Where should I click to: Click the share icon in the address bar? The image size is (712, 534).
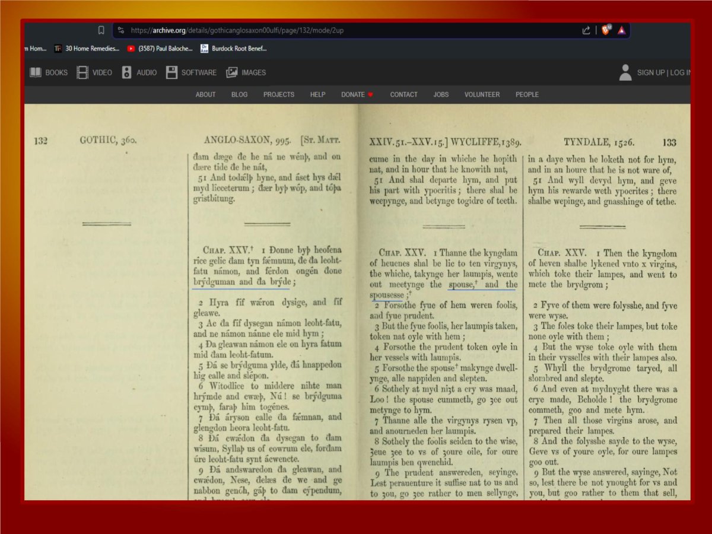[x=586, y=30]
